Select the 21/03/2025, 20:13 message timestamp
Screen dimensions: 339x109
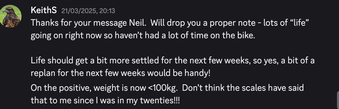pos(88,11)
